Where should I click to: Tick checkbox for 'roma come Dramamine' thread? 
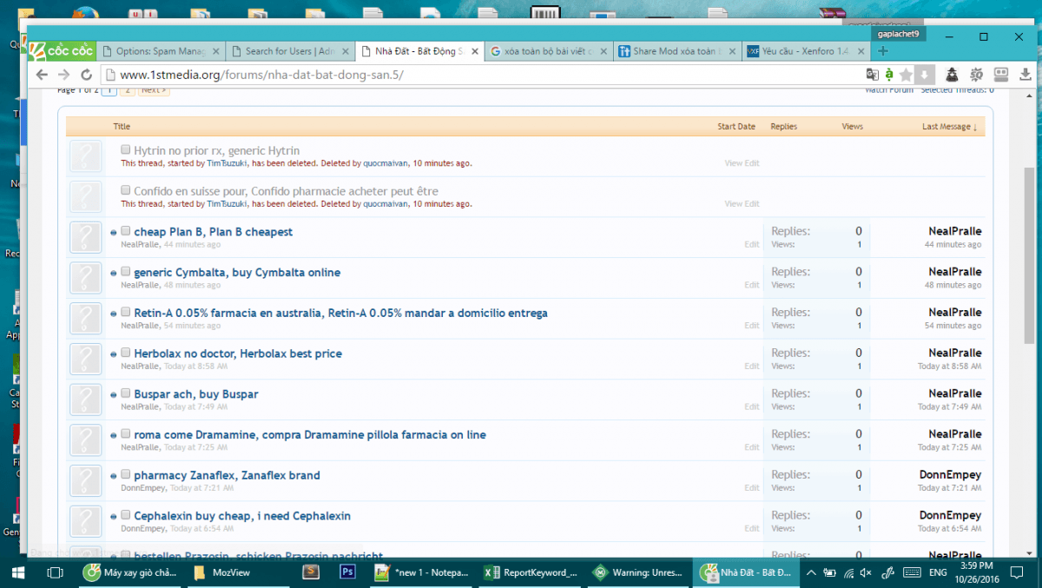(x=126, y=434)
